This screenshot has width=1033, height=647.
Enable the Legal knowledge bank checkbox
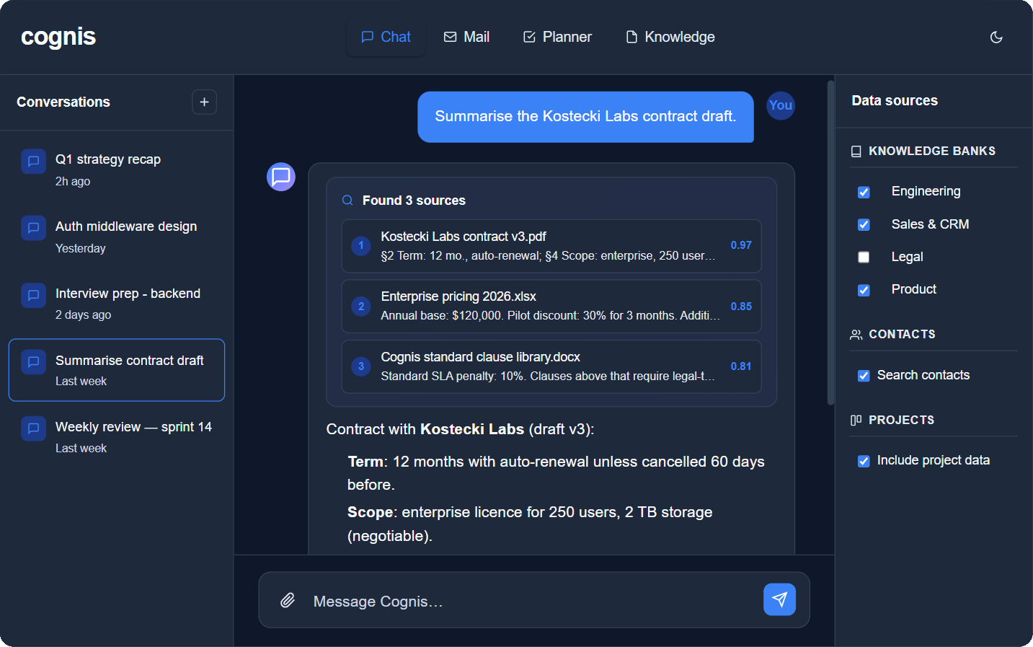tap(864, 258)
